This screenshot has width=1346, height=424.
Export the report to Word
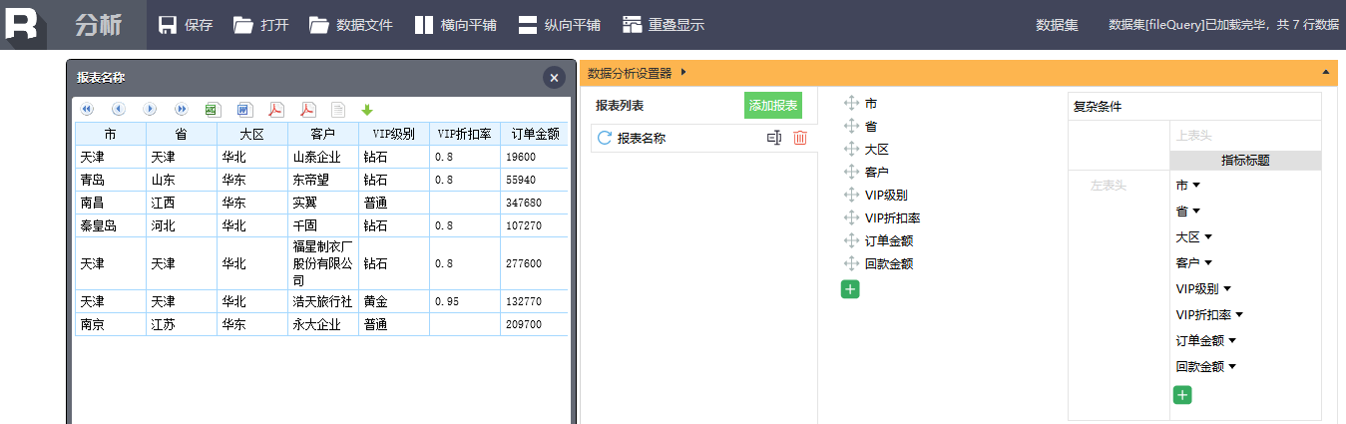244,109
